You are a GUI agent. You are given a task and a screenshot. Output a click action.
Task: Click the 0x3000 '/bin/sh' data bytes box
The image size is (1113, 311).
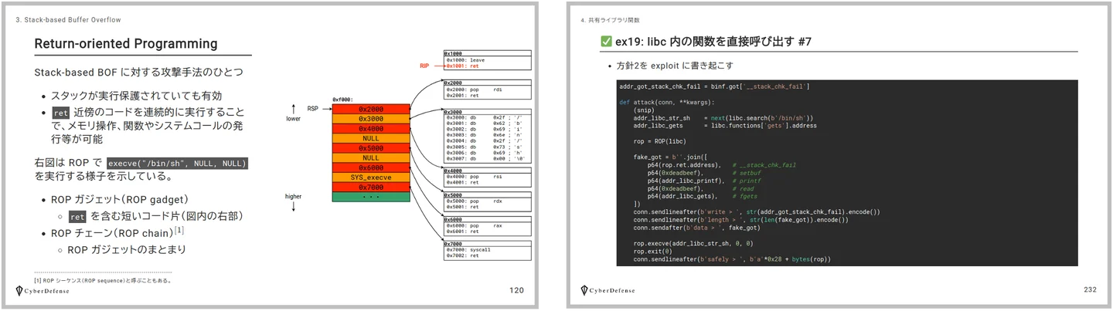(x=488, y=136)
